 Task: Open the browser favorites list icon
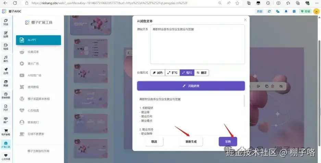288,3
